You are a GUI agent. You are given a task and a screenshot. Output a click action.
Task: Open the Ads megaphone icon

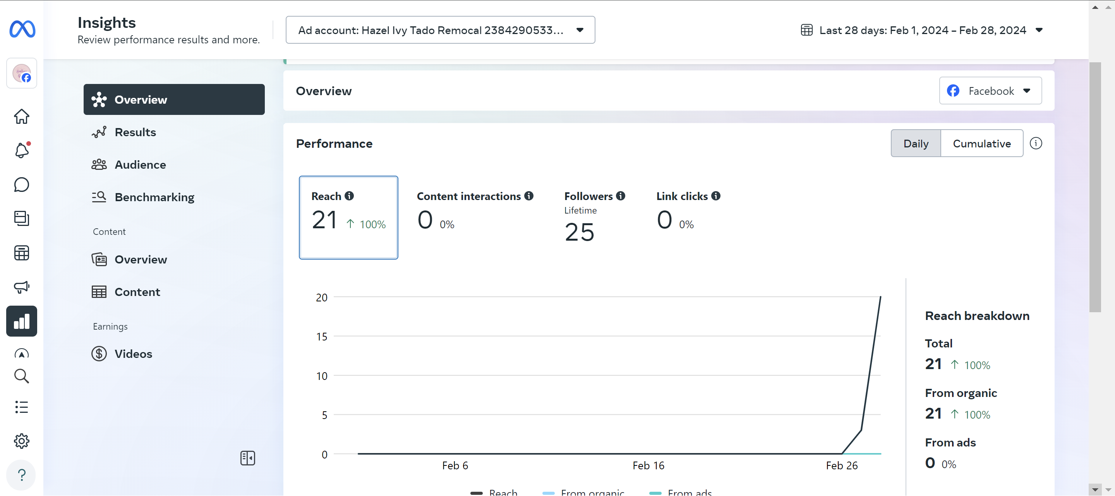[22, 287]
